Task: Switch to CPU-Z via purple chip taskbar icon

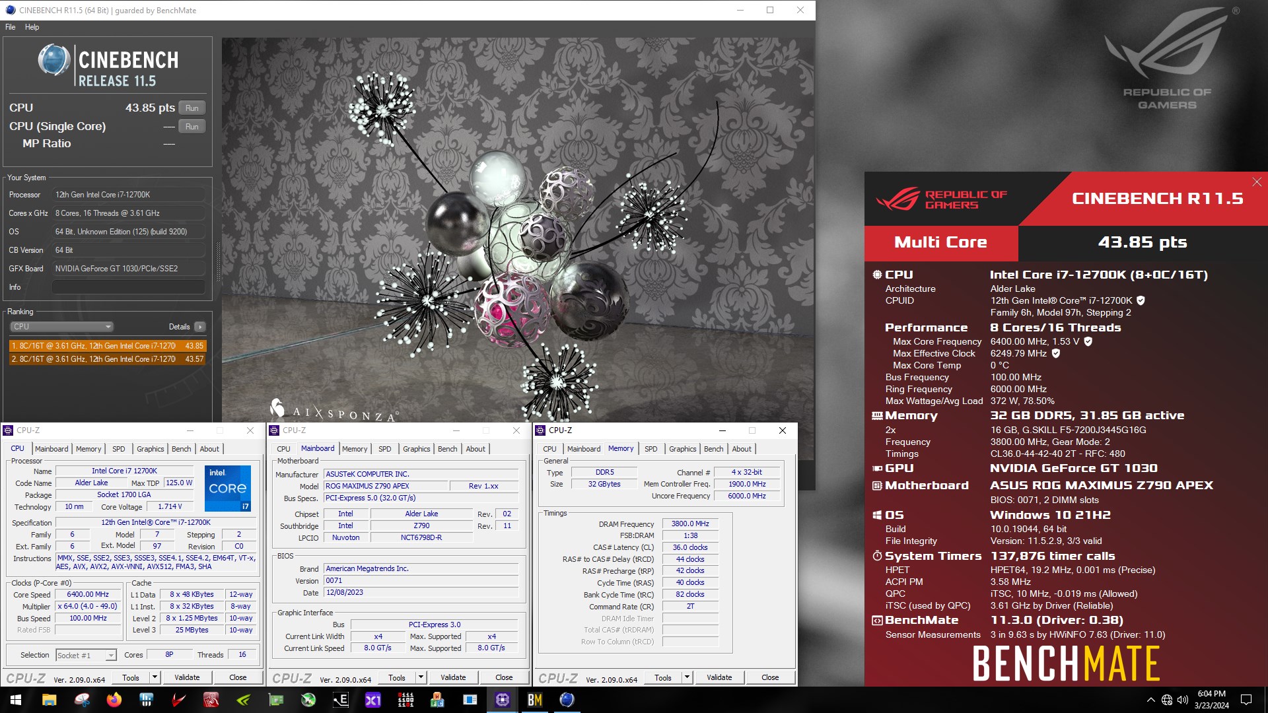Action: point(503,700)
